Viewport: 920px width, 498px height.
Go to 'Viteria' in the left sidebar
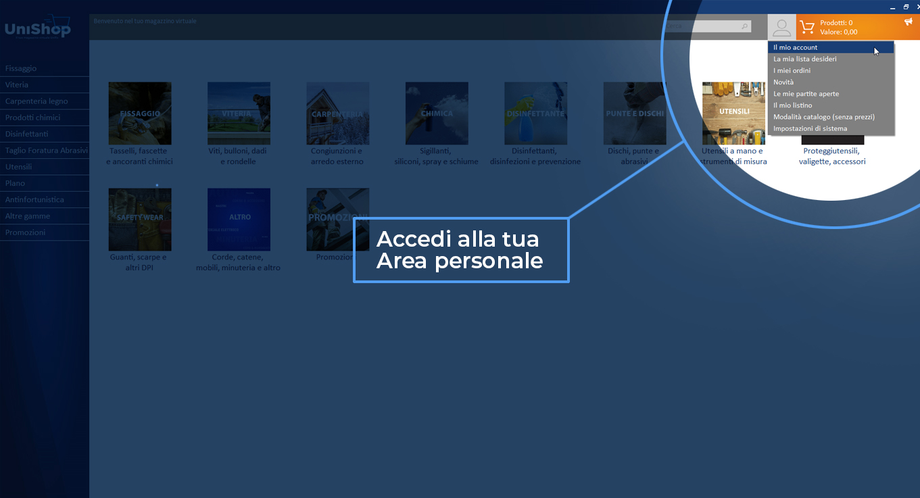click(45, 84)
